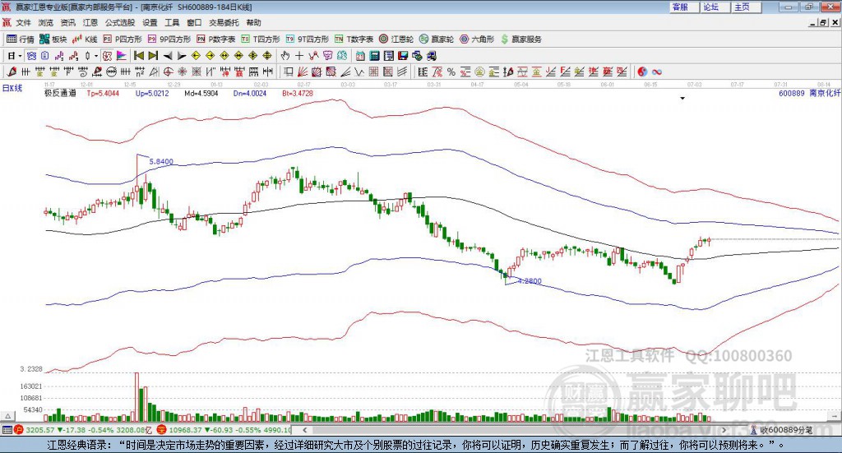842x453 pixels.
Task: Open the T四方形 time square
Action: (x=261, y=39)
